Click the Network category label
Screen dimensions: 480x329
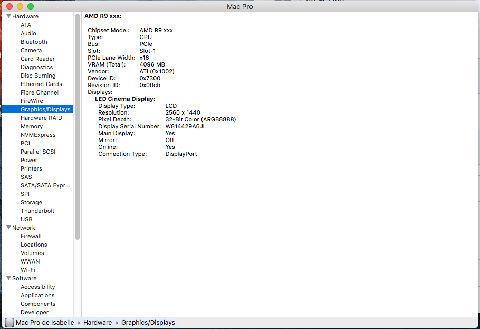24,228
